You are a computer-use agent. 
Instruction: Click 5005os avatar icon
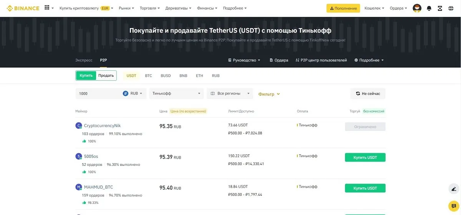coord(79,156)
